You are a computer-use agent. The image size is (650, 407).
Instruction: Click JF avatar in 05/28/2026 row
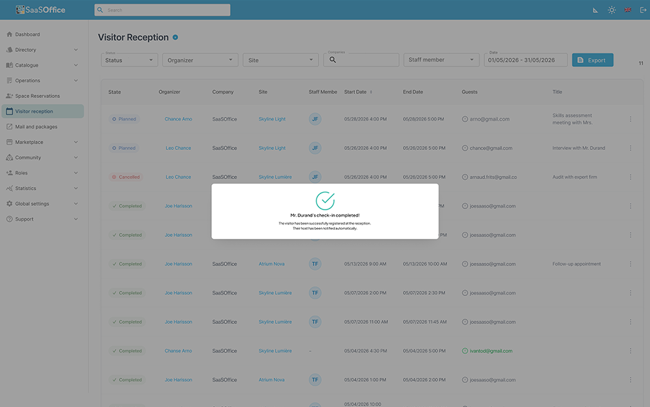(x=315, y=119)
